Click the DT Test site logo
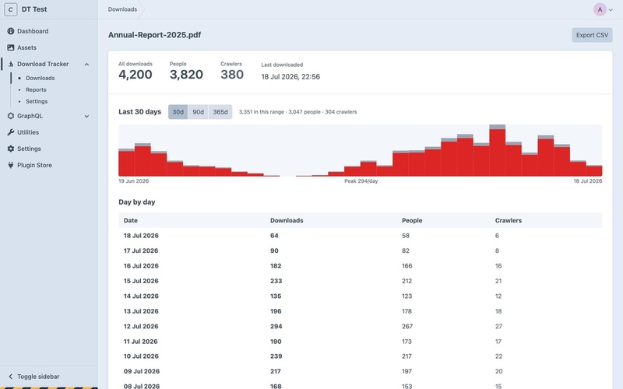This screenshot has width=623, height=389. [11, 9]
